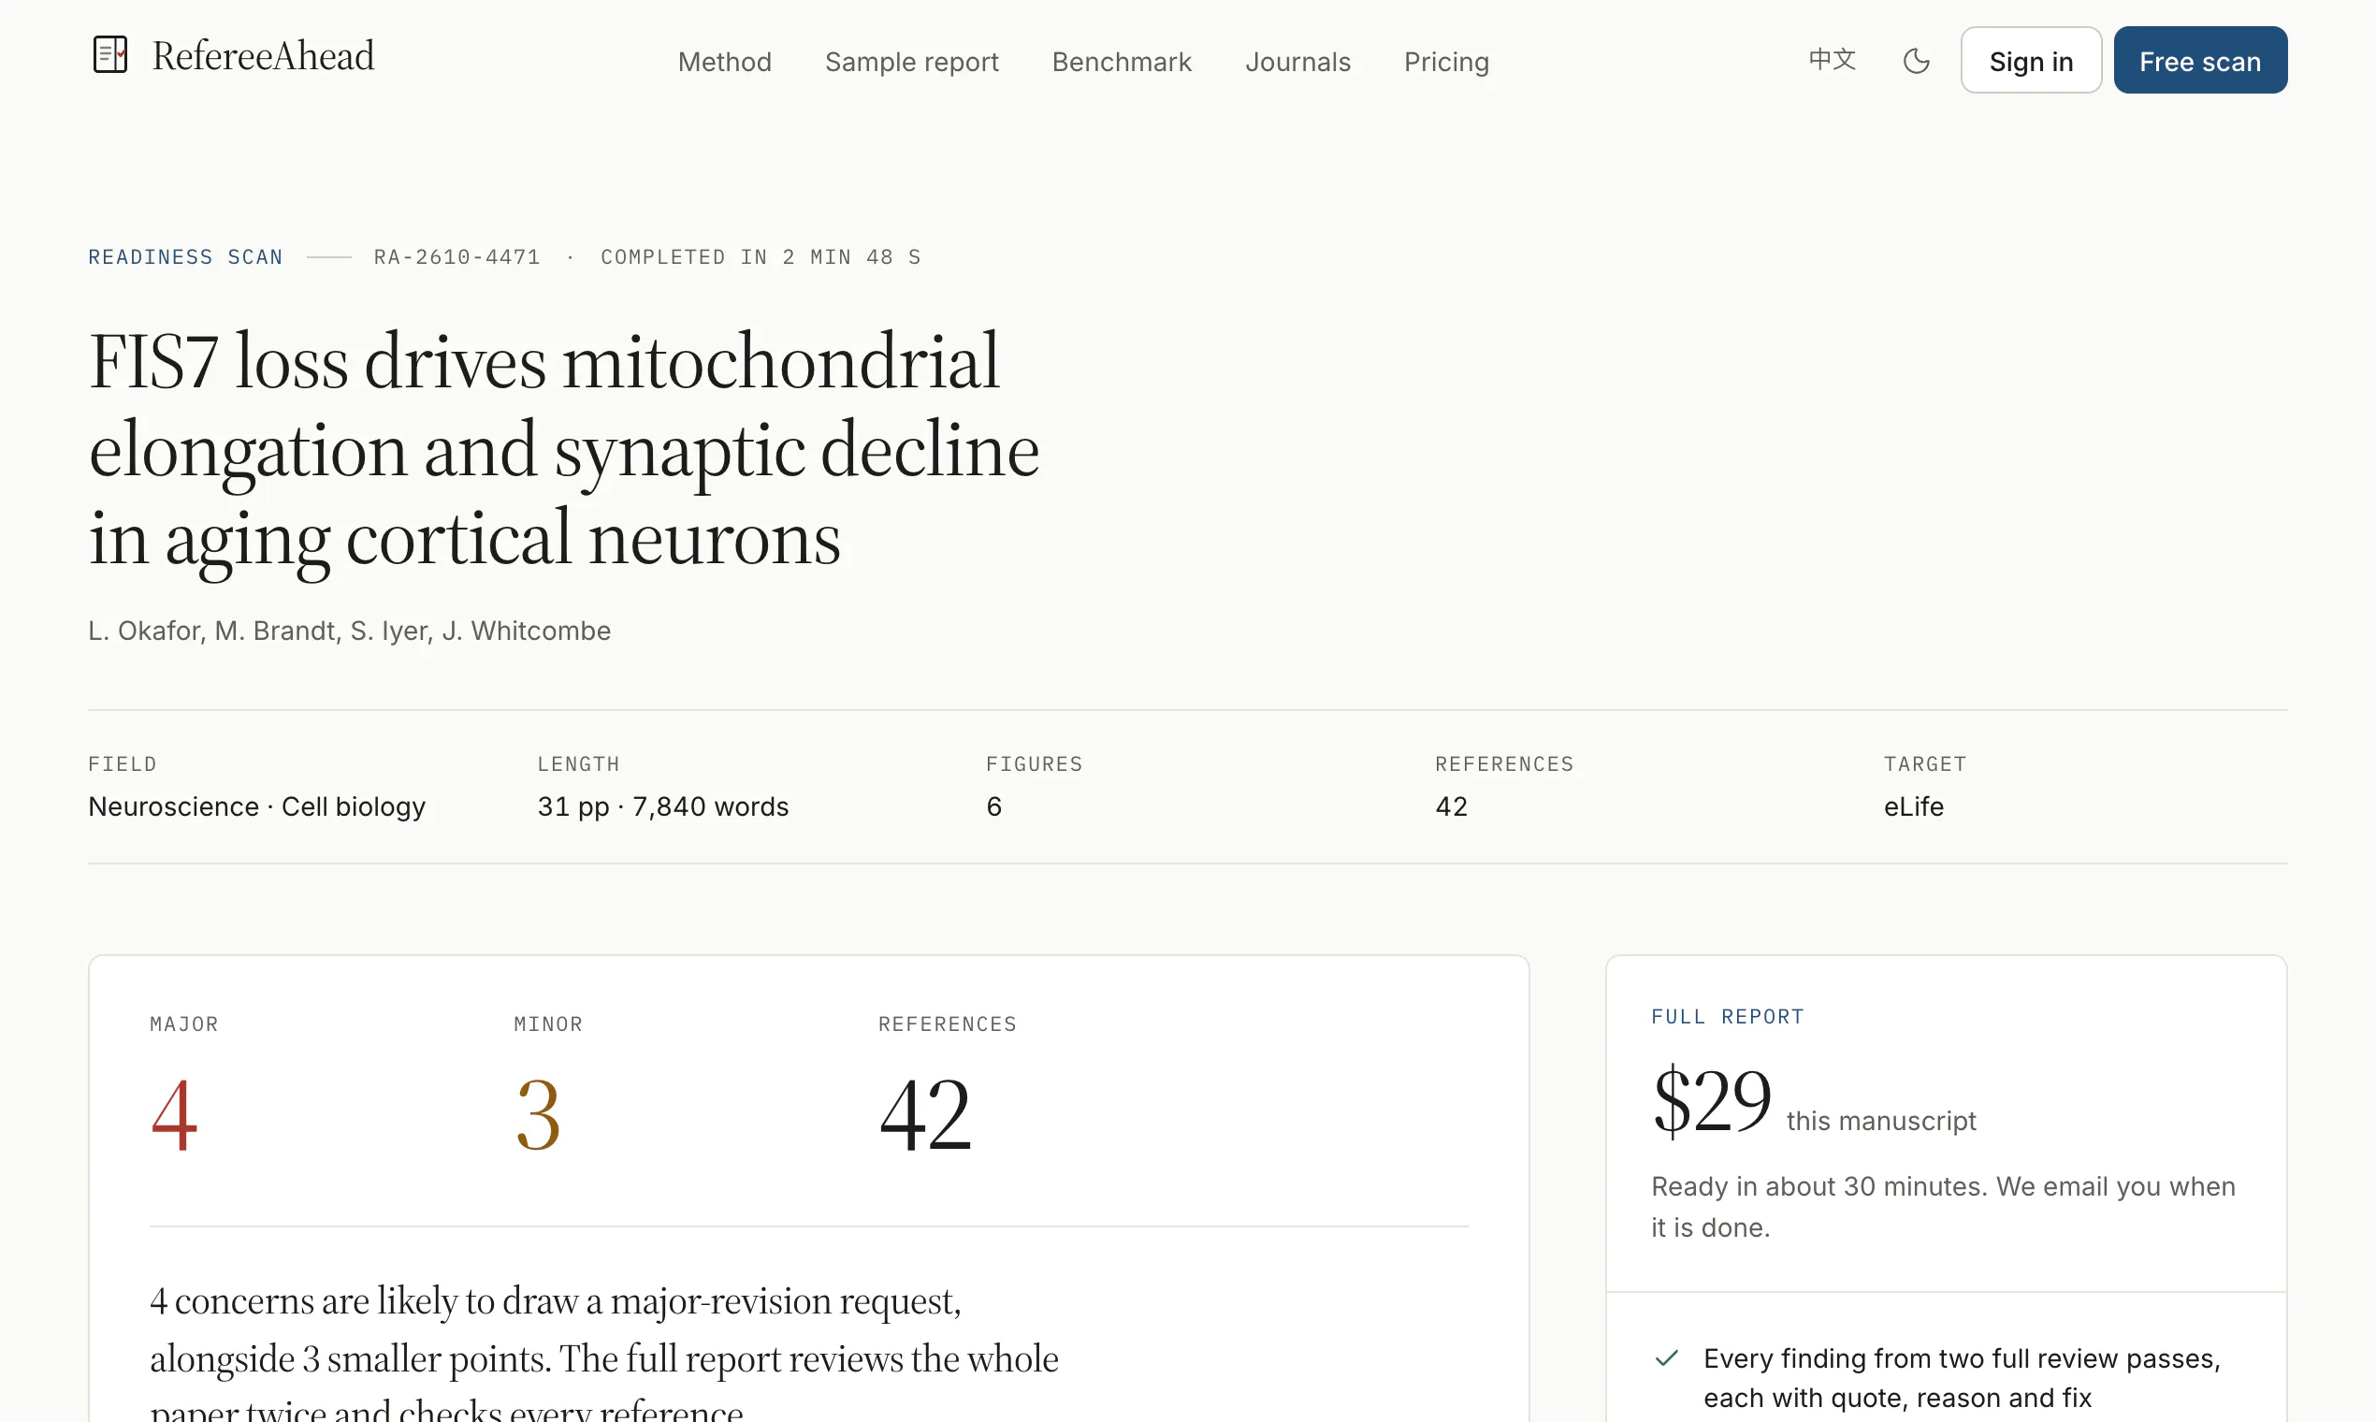Viewport: 2376px width, 1422px height.
Task: Click the green checkmark beside 'Every finding'
Action: (1667, 1357)
